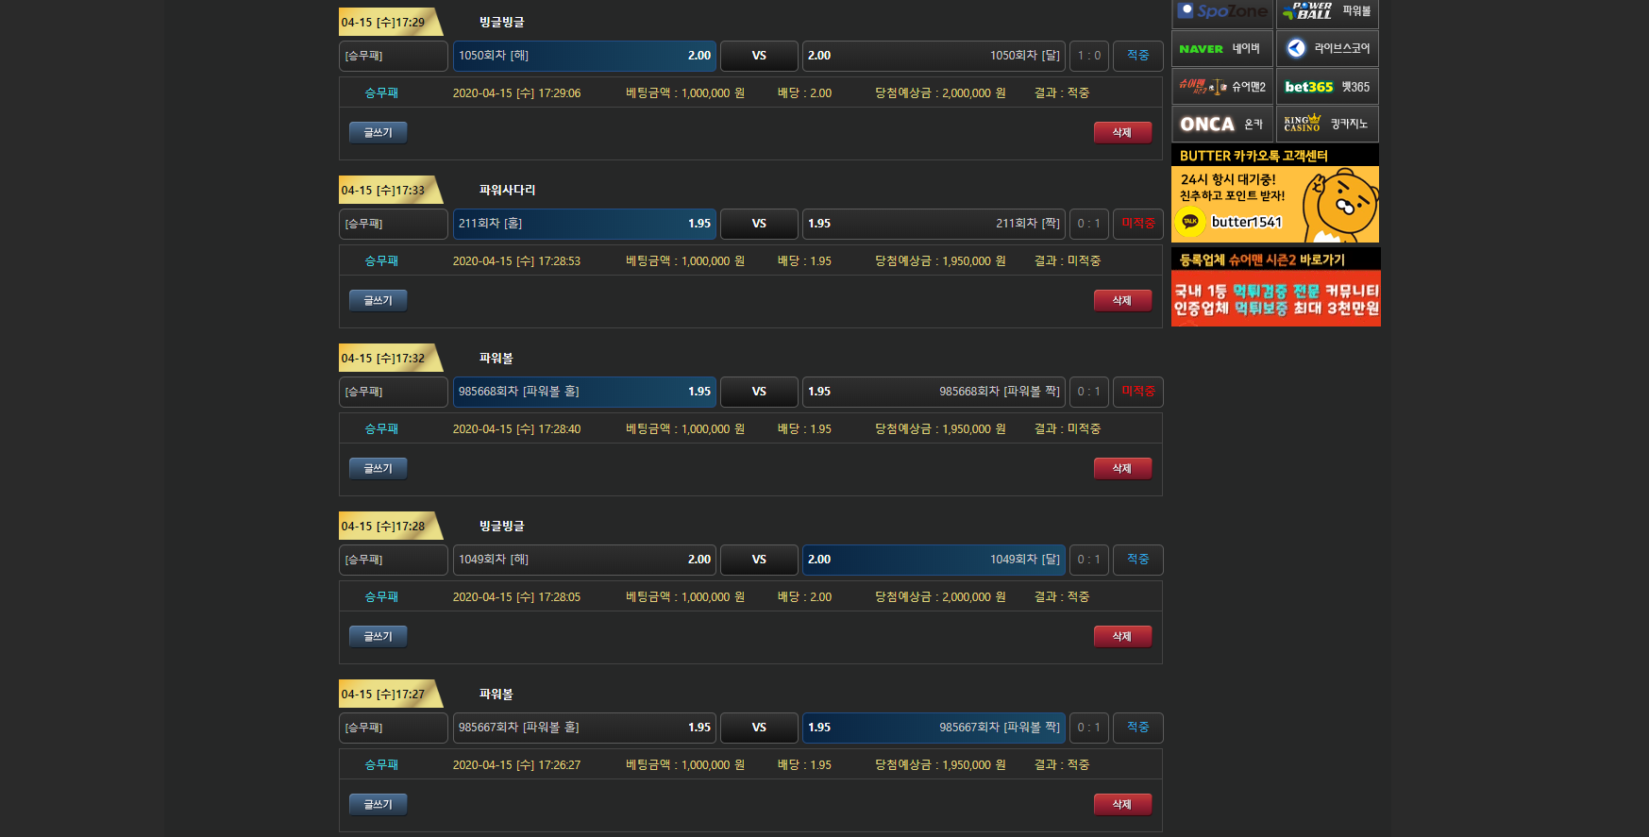Open the bet365 벳365 shortcut
The image size is (1649, 837).
pos(1327,86)
